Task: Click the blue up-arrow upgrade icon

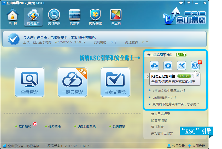Action: pyautogui.click(x=189, y=146)
